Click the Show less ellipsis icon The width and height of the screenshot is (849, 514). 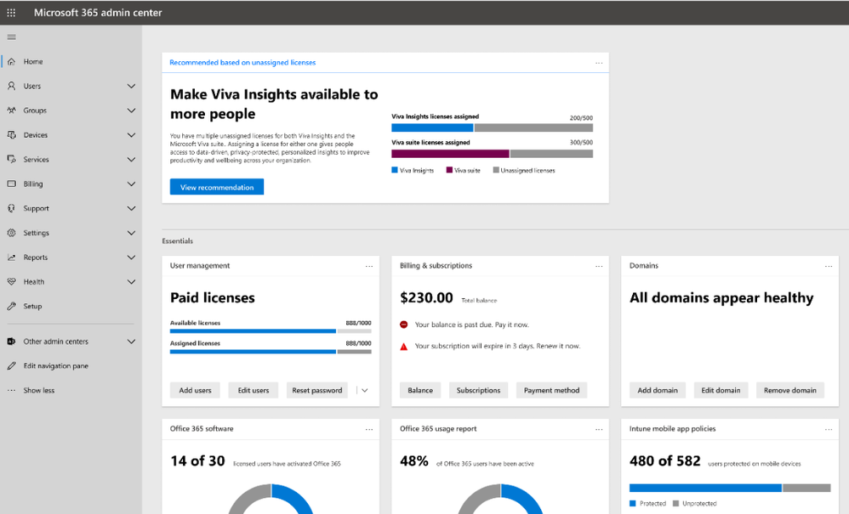[x=11, y=390]
